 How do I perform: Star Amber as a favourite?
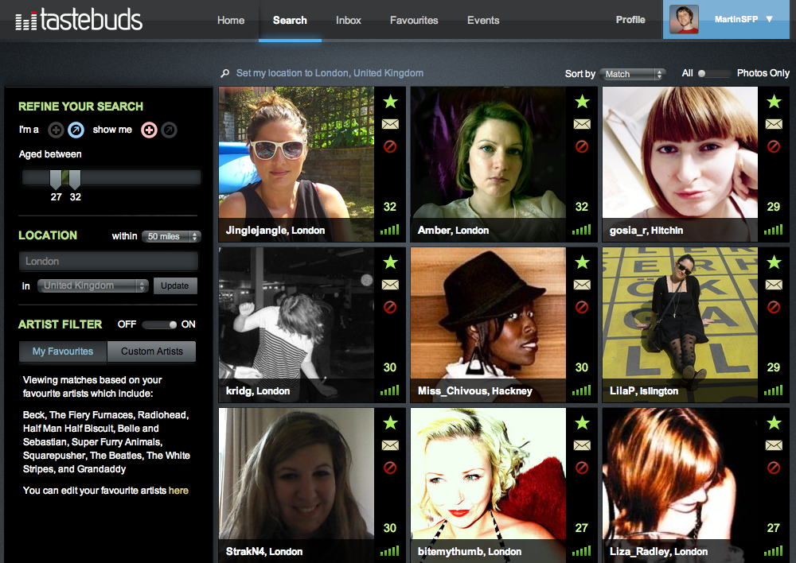coord(583,102)
